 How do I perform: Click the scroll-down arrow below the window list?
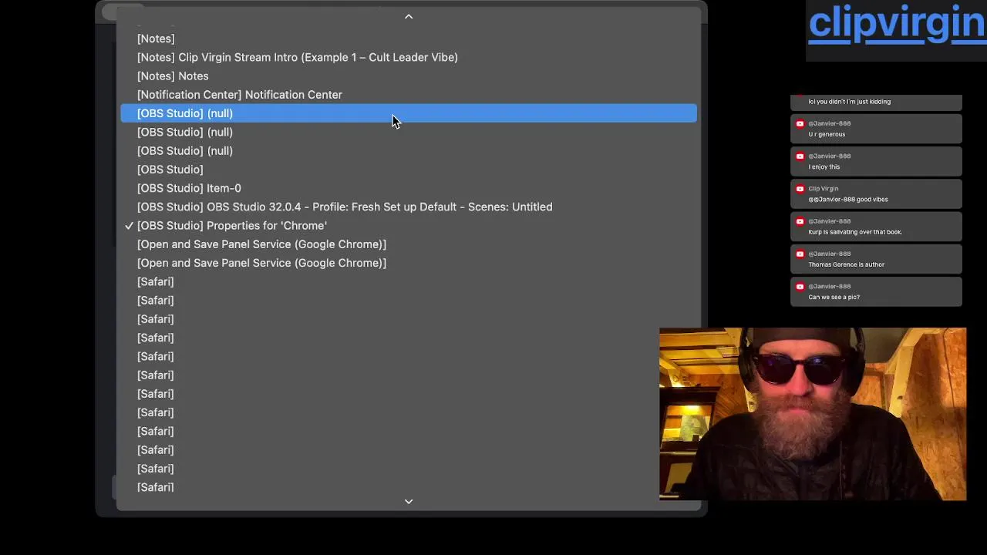[x=409, y=501]
